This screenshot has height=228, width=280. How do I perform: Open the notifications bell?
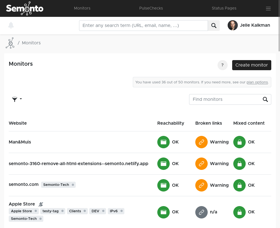pyautogui.click(x=11, y=25)
